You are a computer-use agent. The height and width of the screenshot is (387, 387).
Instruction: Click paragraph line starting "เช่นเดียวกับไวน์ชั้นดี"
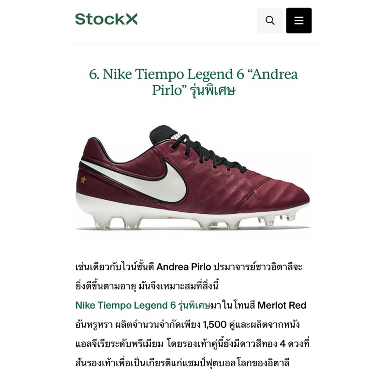(x=189, y=267)
